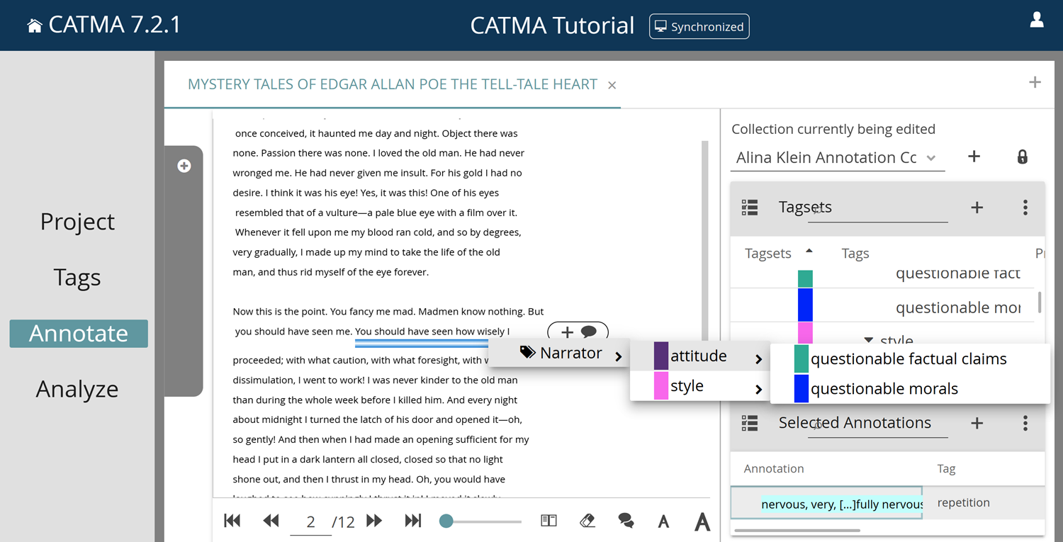Select the eraser tool icon

point(587,521)
